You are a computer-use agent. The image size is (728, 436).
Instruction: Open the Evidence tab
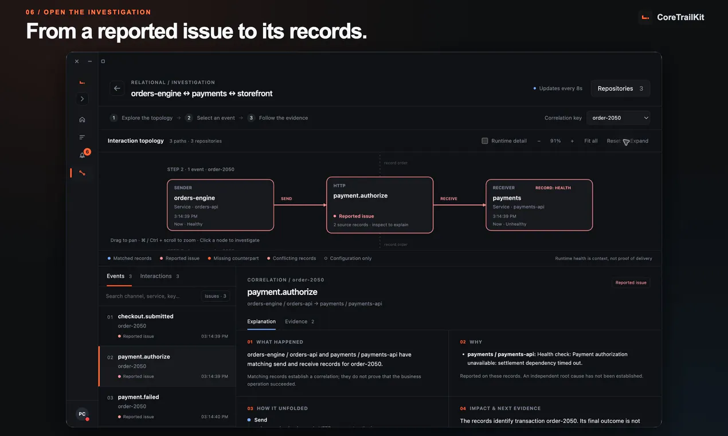click(x=300, y=322)
